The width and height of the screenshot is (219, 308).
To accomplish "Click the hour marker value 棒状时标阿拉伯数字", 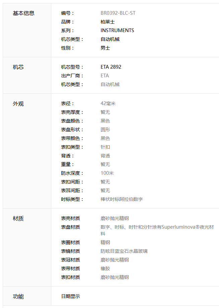I will tap(122, 199).
